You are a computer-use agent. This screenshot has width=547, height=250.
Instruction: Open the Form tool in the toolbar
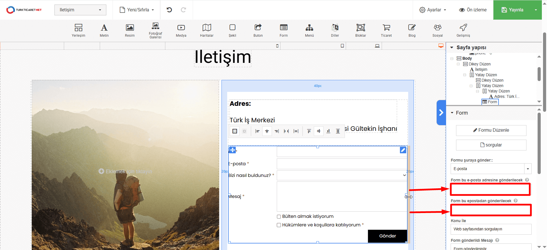point(284,30)
